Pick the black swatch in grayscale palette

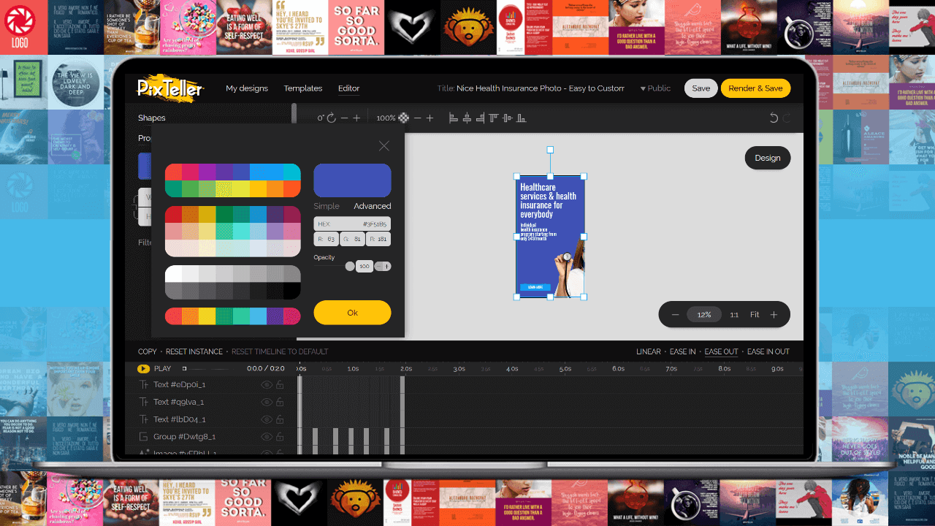point(292,291)
